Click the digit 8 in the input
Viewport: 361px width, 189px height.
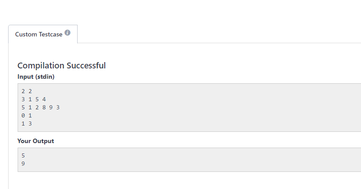[x=44, y=107]
